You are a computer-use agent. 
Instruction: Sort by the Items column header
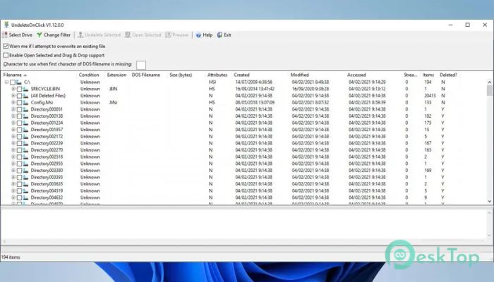[x=429, y=75]
